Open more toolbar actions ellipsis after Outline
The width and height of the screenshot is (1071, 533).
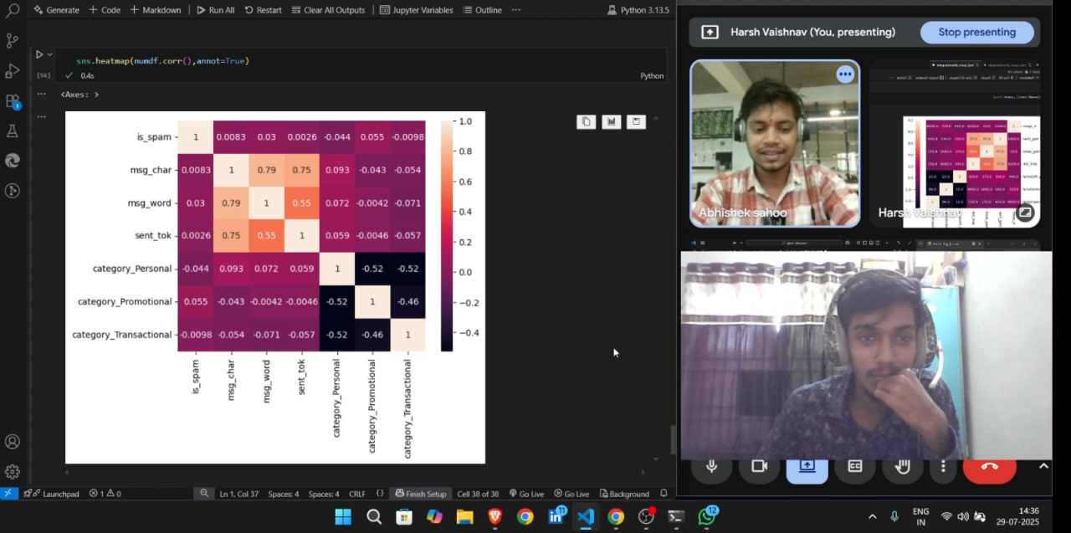click(x=515, y=10)
